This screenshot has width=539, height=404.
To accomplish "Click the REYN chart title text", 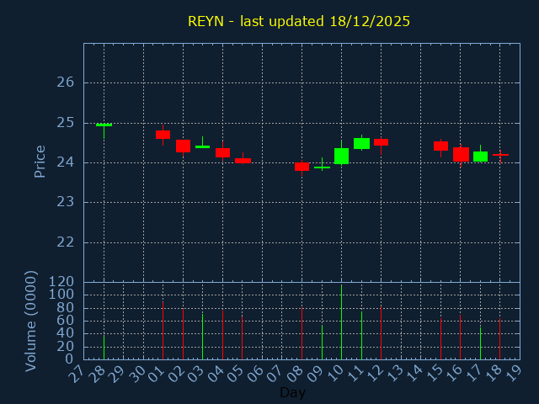I will pos(299,21).
